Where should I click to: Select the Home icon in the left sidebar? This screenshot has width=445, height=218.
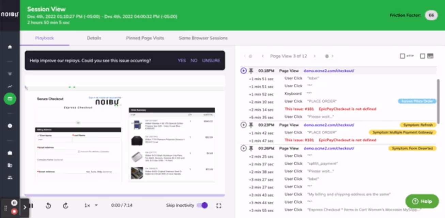(x=9, y=47)
